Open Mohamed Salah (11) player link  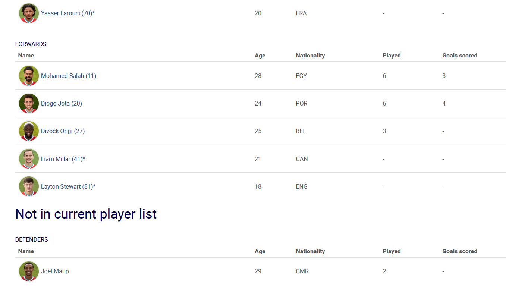[69, 76]
